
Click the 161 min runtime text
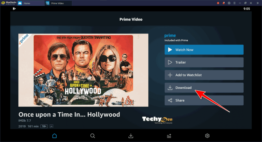(33, 126)
